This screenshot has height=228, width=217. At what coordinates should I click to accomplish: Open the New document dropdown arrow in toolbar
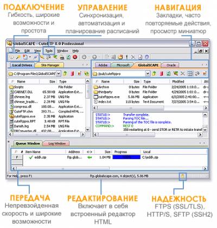30,58
